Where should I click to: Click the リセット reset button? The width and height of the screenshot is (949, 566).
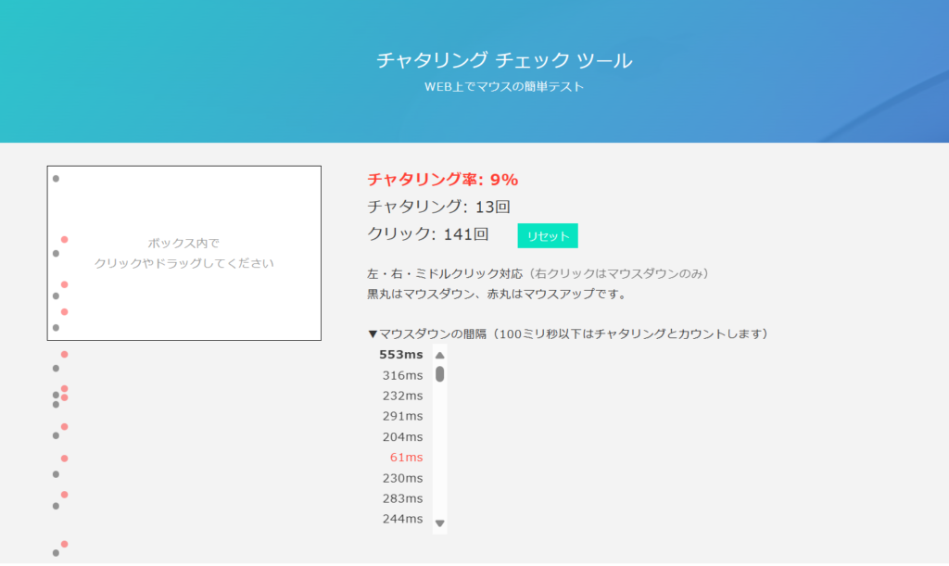click(547, 236)
